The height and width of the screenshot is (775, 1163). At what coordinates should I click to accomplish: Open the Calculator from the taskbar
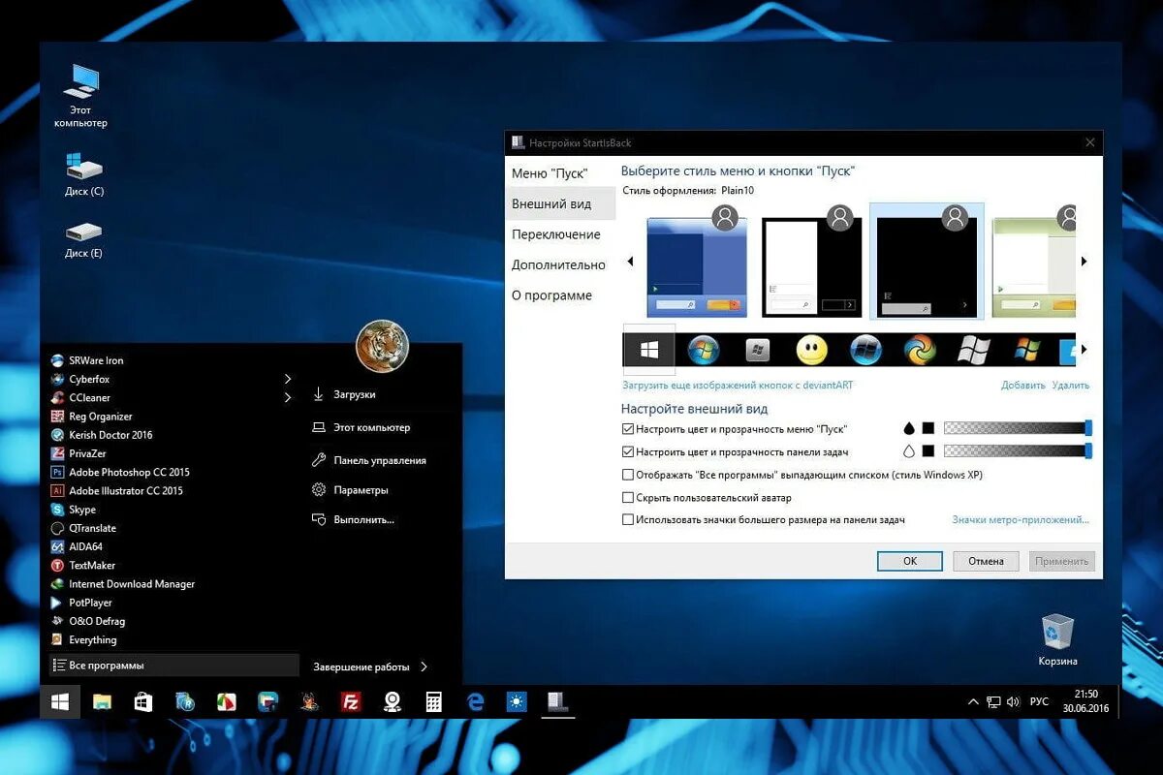click(x=434, y=701)
